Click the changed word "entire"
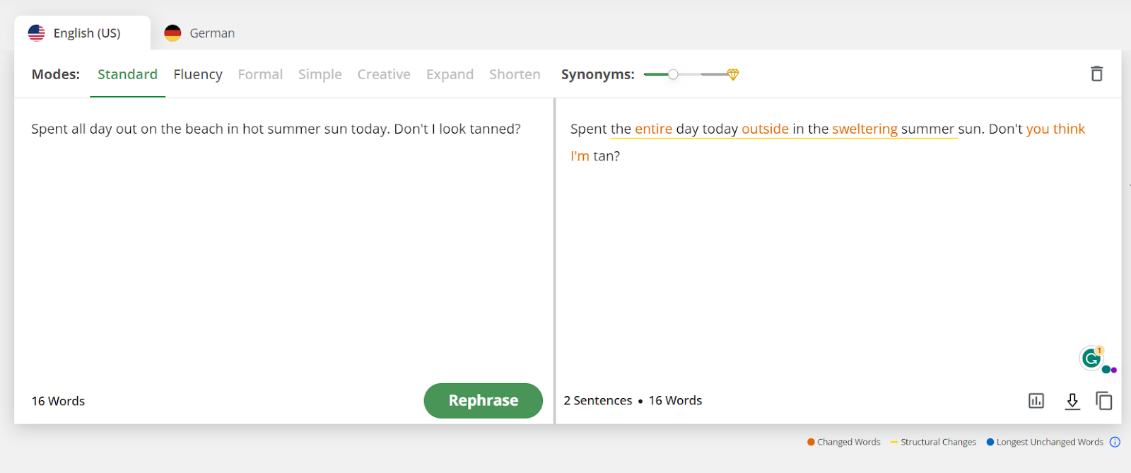This screenshot has width=1131, height=473. tap(653, 129)
